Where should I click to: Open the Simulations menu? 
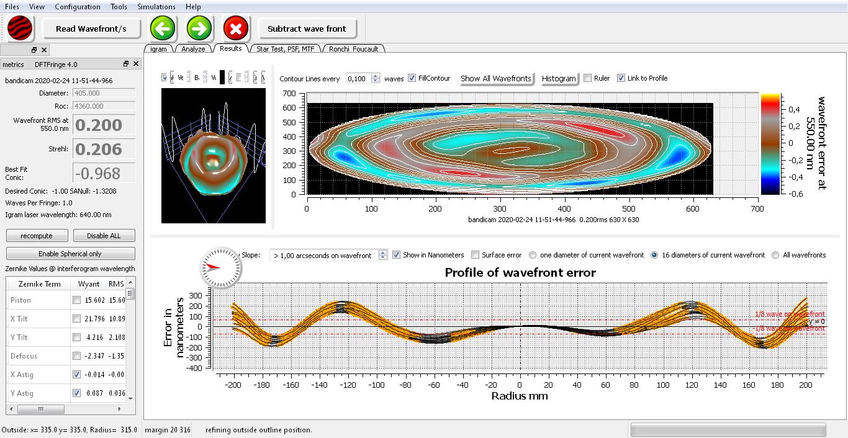(156, 7)
